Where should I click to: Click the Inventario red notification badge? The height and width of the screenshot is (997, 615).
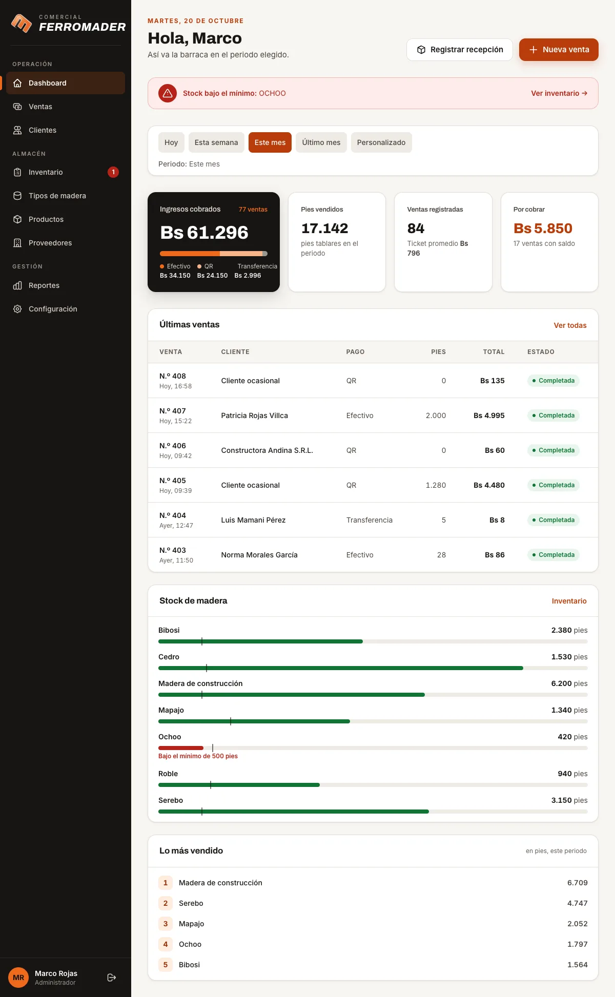tap(113, 172)
